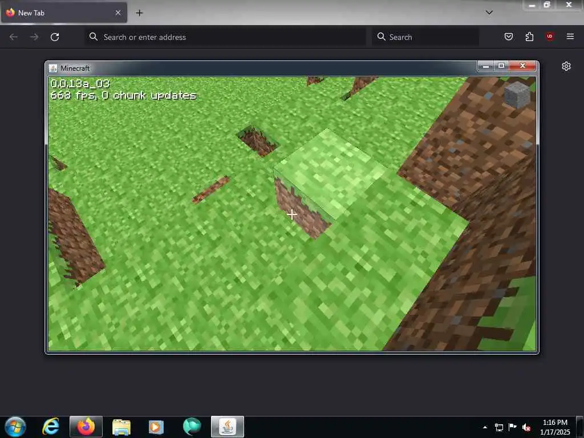Close the Minecraft window
This screenshot has width=584, height=438.
522,66
